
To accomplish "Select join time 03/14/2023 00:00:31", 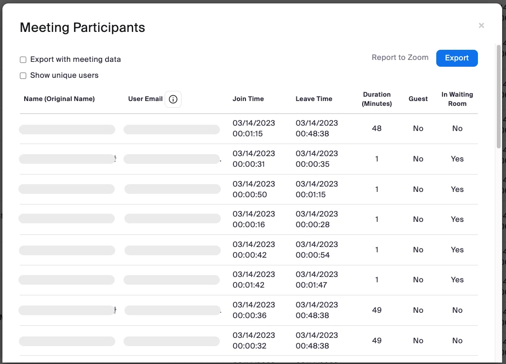I will [254, 159].
